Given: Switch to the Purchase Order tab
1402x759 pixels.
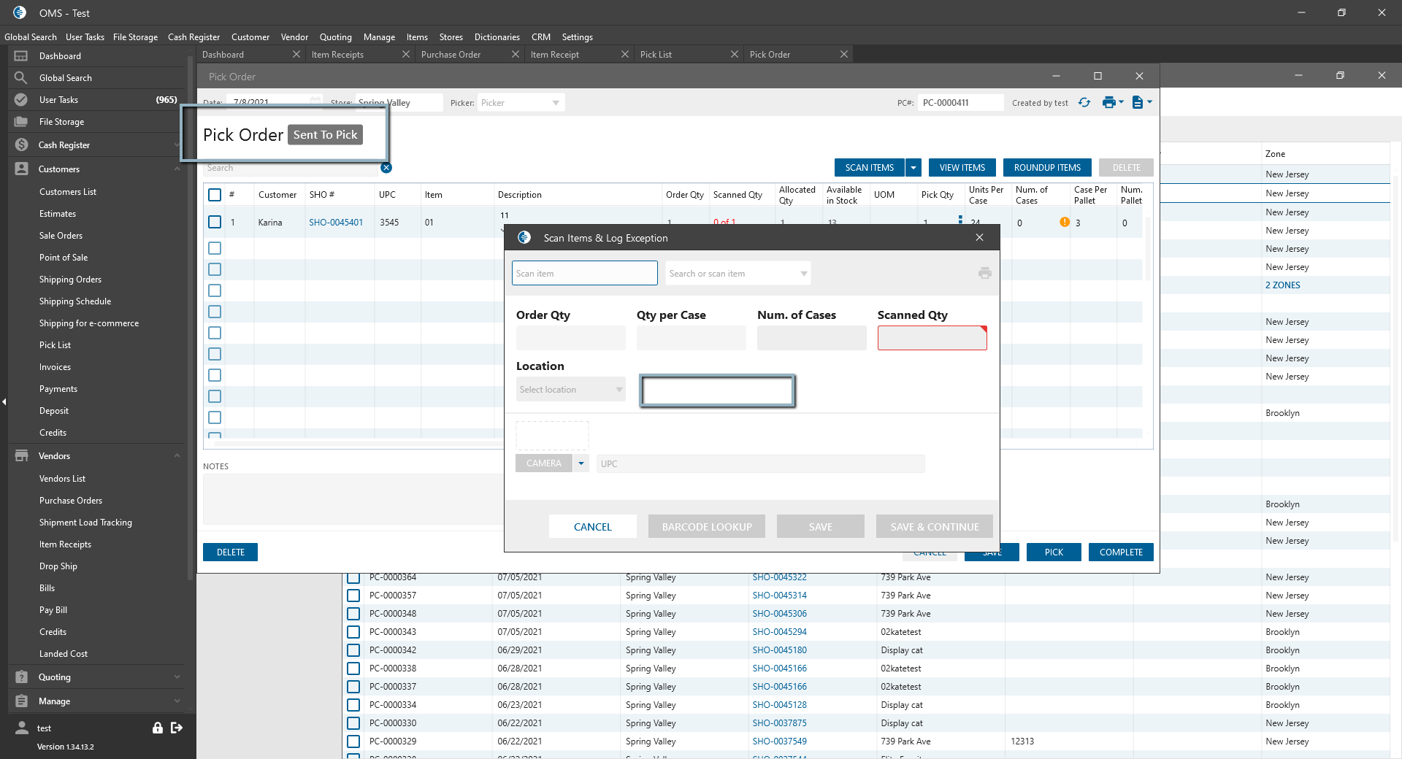Looking at the screenshot, I should (x=451, y=55).
